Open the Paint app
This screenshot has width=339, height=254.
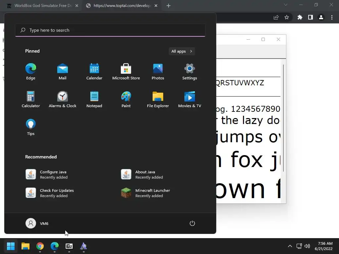pos(126,100)
